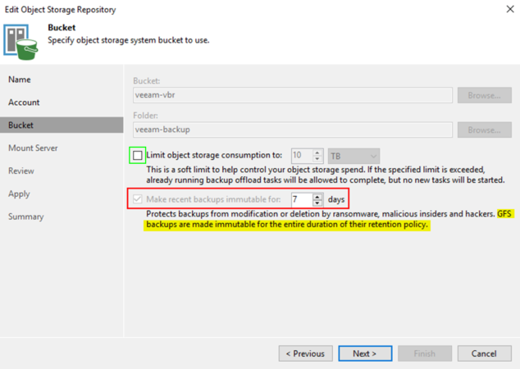Open the TB unit dropdown
This screenshot has height=369, width=520.
point(354,155)
